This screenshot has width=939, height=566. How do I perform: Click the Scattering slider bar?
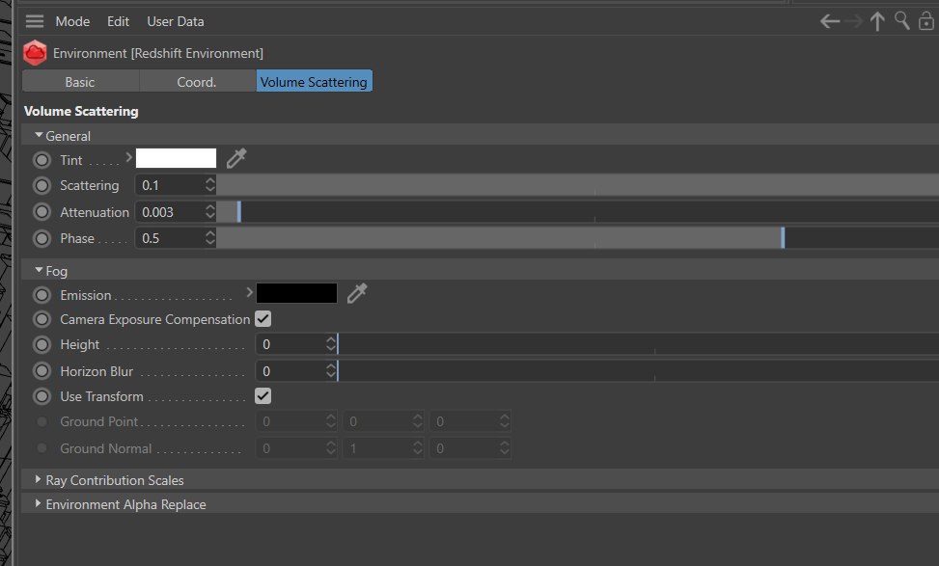[577, 185]
